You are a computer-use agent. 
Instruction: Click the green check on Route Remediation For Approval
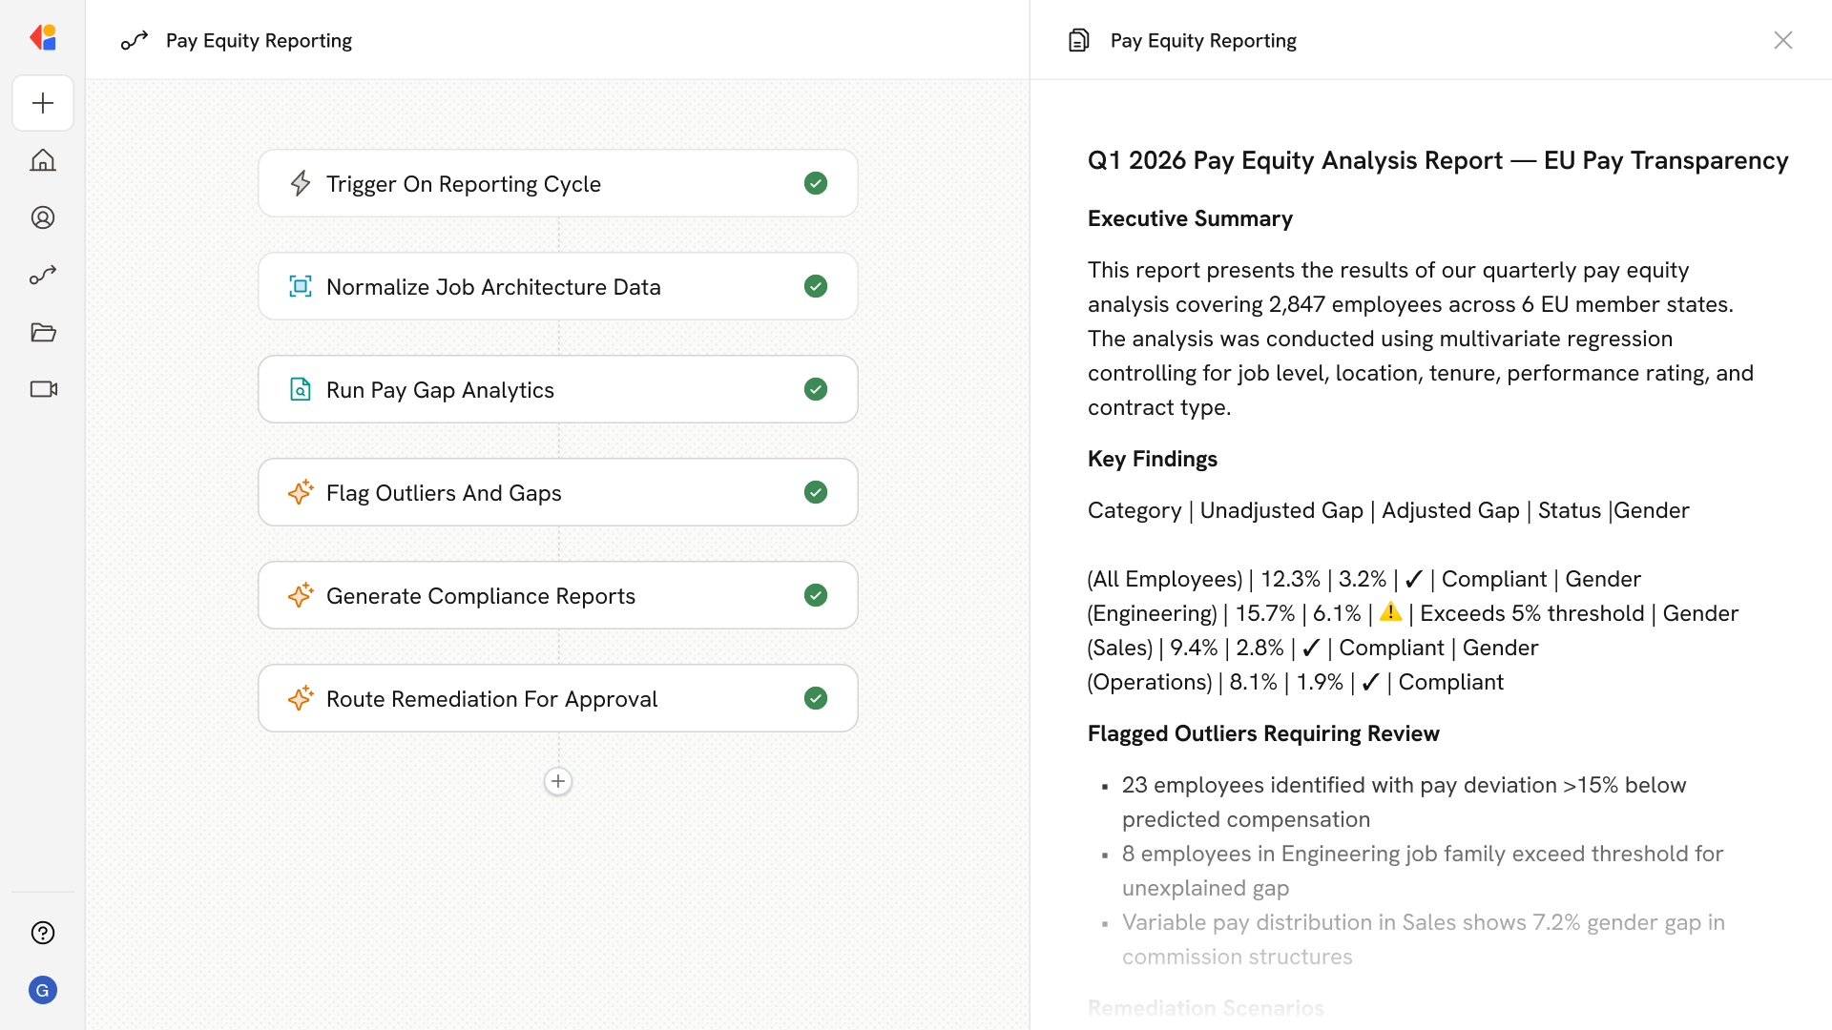(x=816, y=698)
